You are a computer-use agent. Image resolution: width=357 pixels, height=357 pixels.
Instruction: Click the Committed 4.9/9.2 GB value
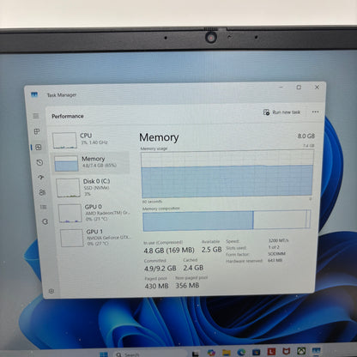click(x=160, y=269)
